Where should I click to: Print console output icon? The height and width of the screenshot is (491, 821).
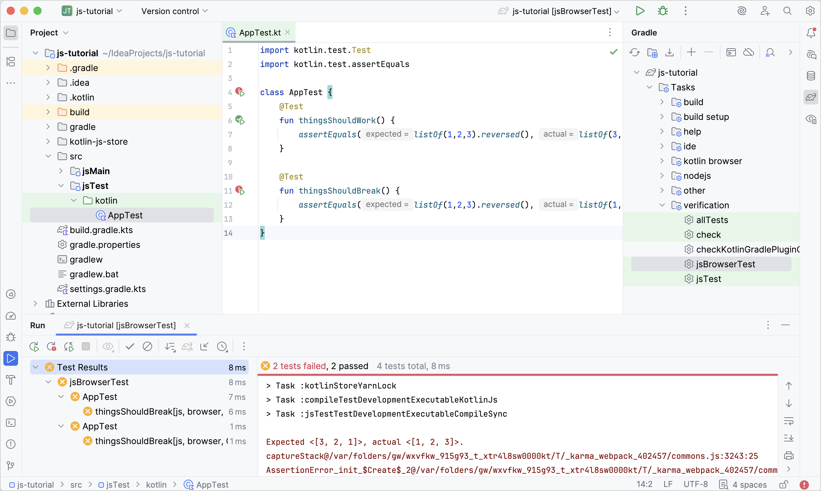click(x=789, y=455)
